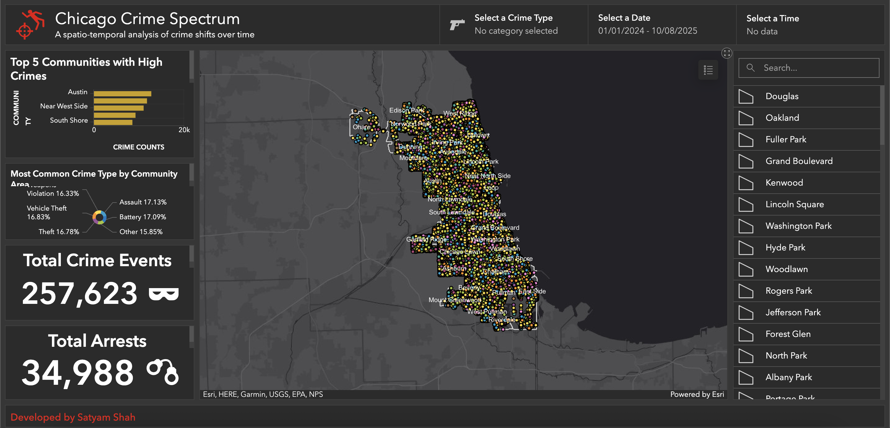Open the Select a Date range picker

(x=647, y=24)
